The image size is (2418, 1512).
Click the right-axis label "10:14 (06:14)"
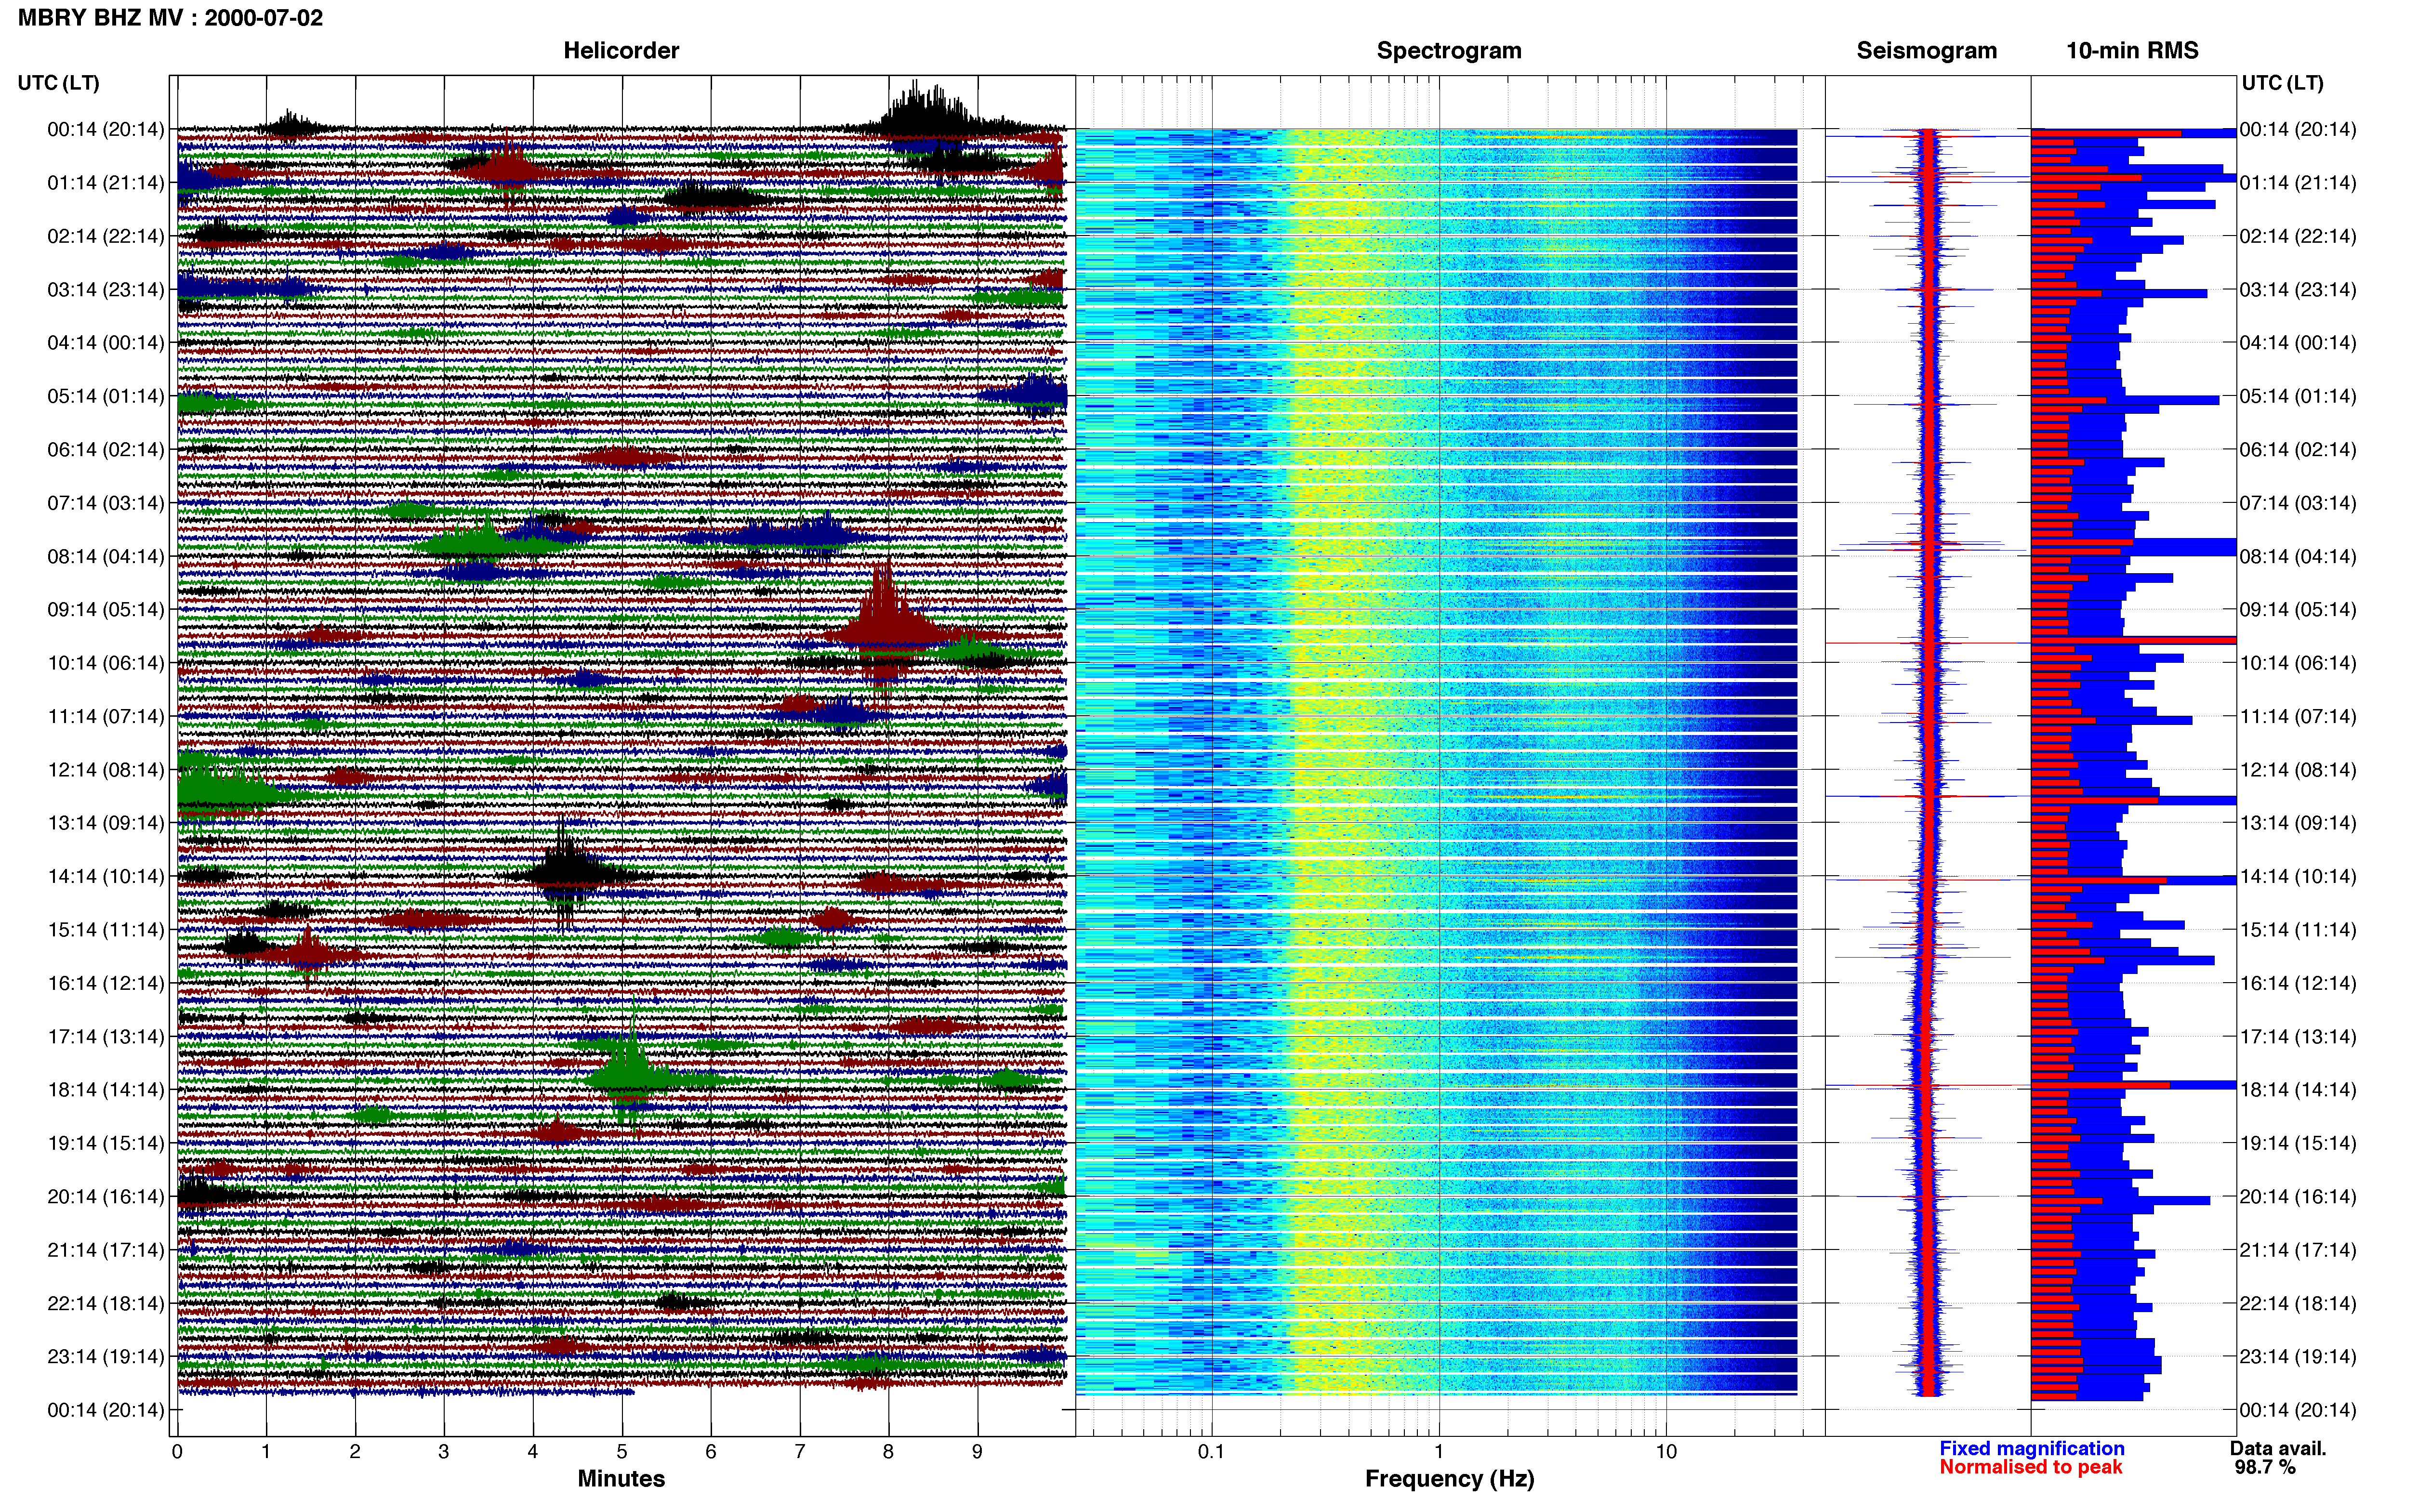(2298, 663)
